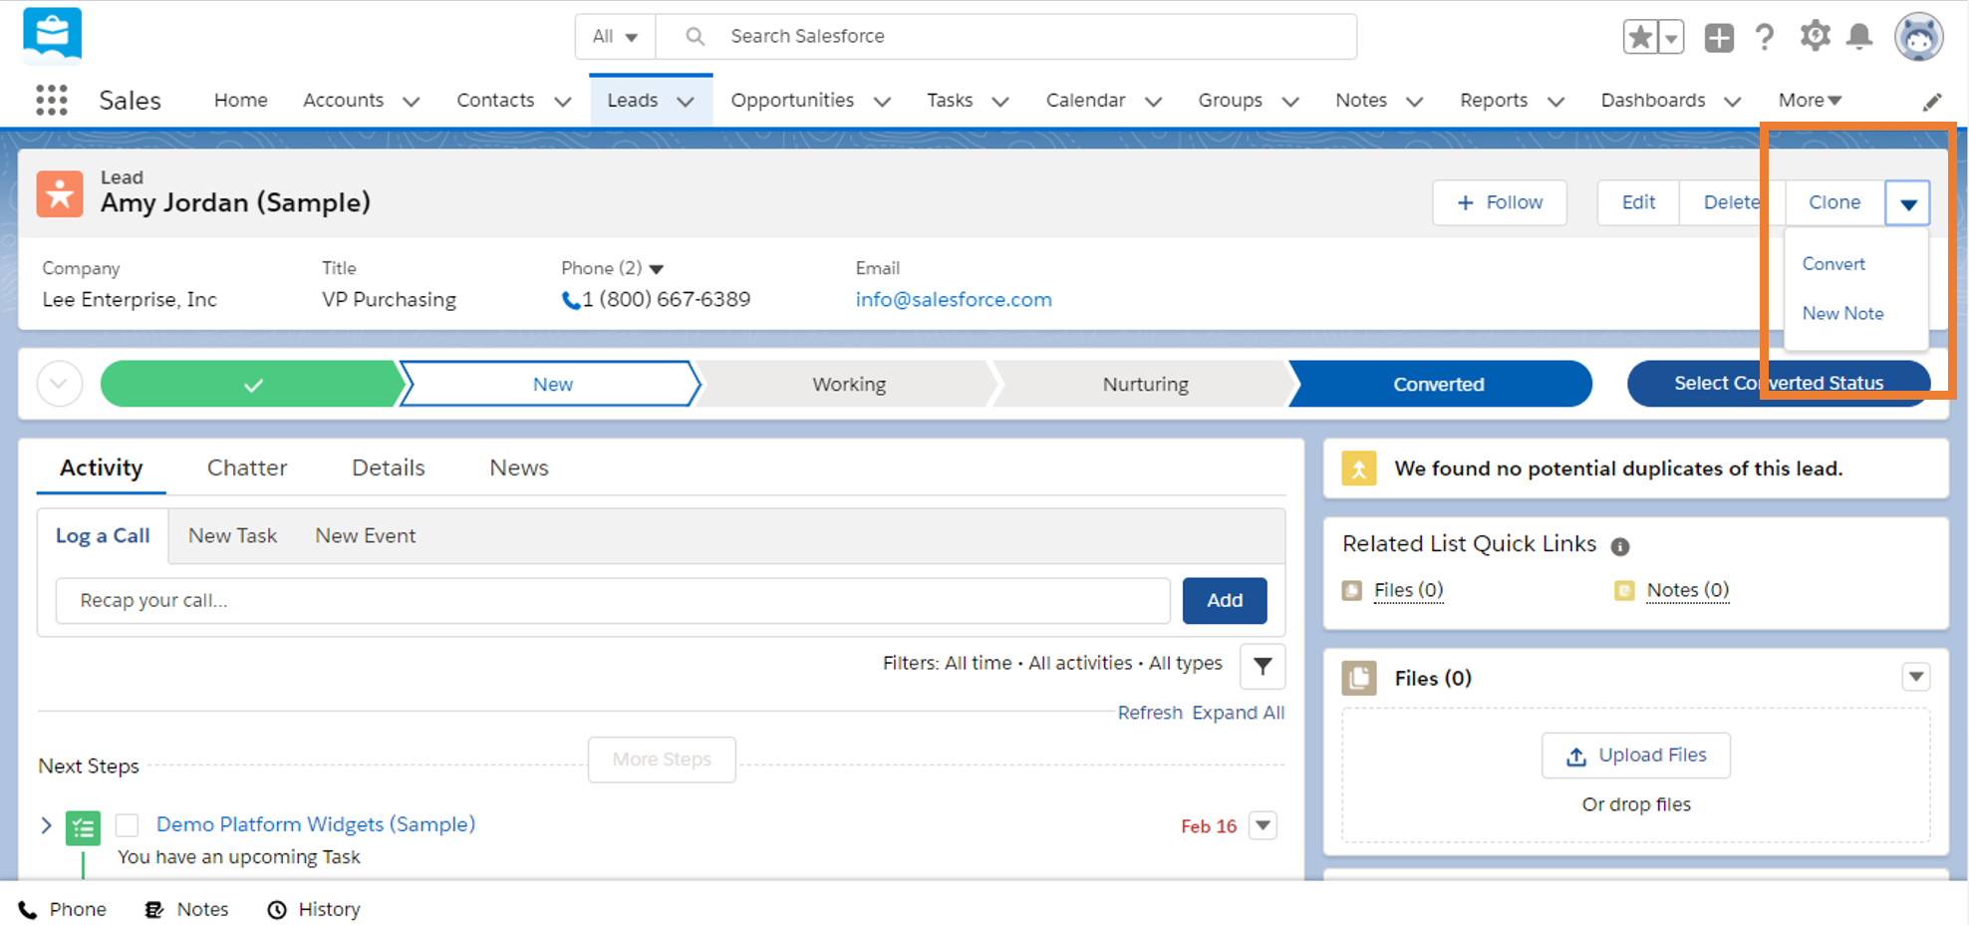This screenshot has width=1969, height=925.
Task: Switch to the Chatter tab
Action: pyautogui.click(x=246, y=467)
